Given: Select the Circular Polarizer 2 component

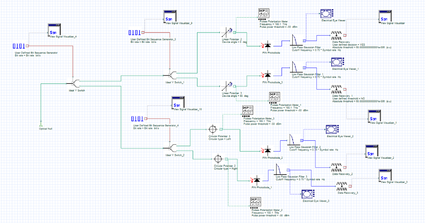Looking at the screenshot, I should [219, 159].
